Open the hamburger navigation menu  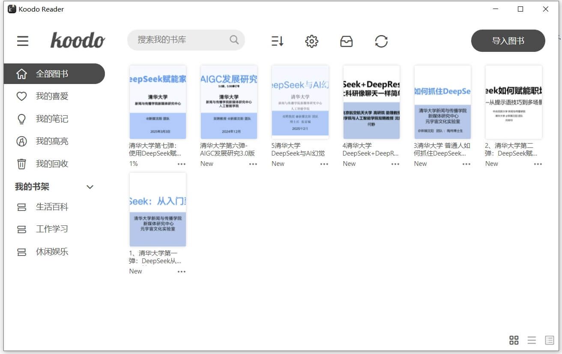click(22, 41)
